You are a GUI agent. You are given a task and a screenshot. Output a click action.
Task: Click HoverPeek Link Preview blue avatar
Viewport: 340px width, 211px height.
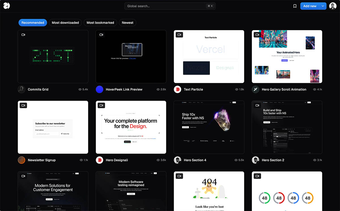pyautogui.click(x=99, y=89)
